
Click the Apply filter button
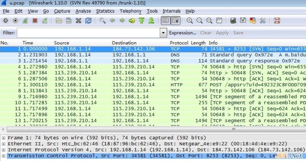click(x=222, y=33)
